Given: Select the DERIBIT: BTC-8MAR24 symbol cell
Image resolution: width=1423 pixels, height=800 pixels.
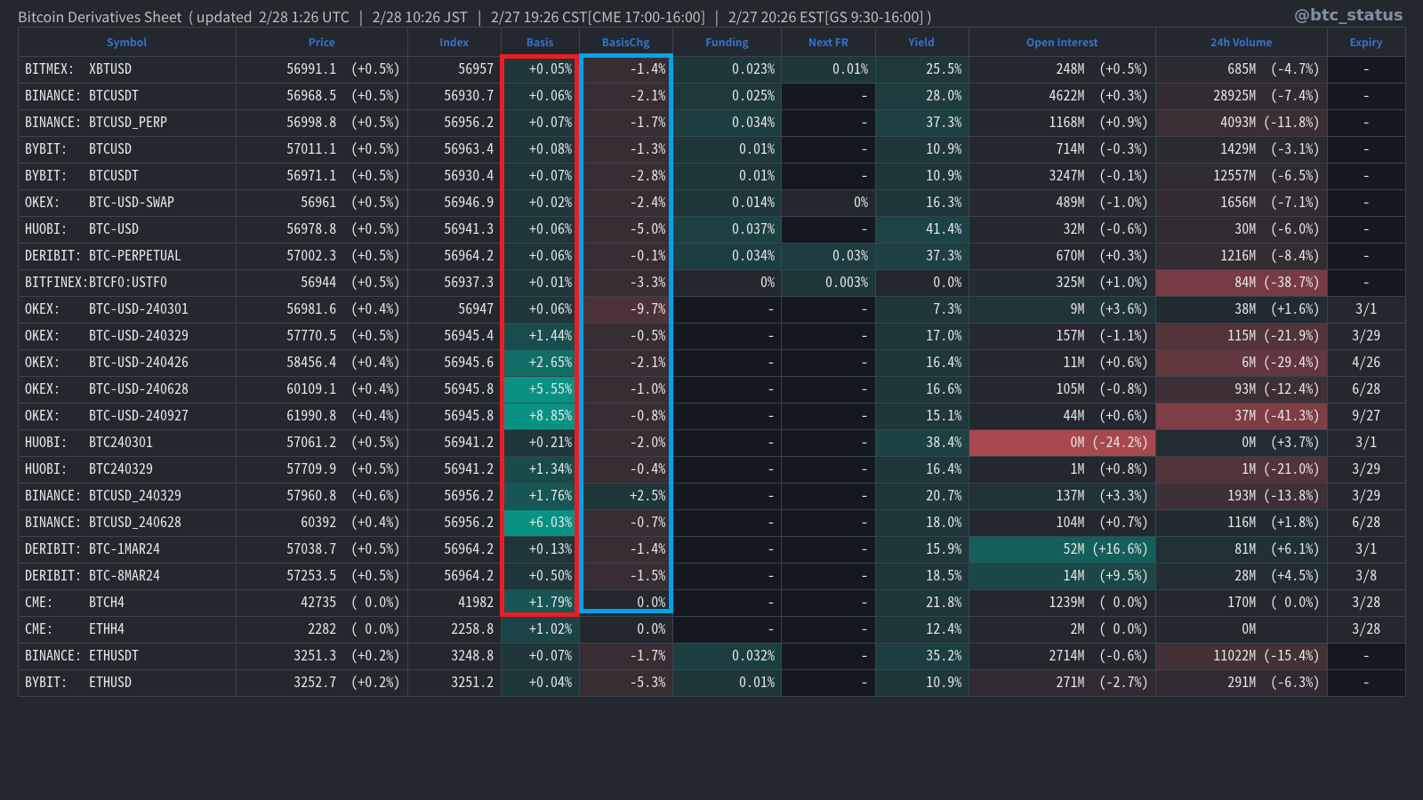Looking at the screenshot, I should (x=127, y=576).
